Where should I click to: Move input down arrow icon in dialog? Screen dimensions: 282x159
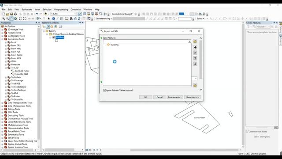(x=195, y=64)
